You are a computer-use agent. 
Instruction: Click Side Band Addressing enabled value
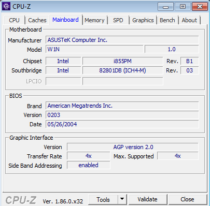click(x=89, y=165)
